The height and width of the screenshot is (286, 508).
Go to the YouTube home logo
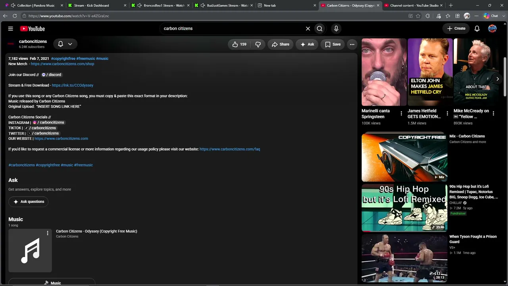coord(33,29)
